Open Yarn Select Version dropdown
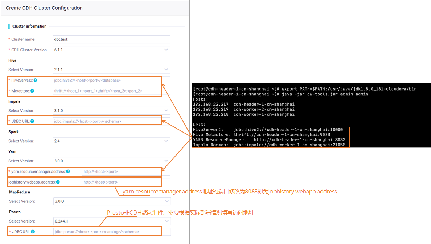This screenshot has width=431, height=244. [111, 161]
